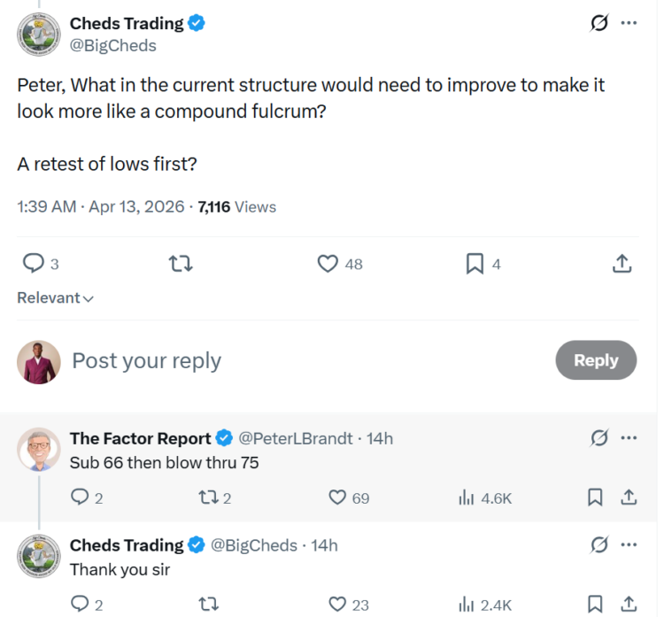Click the gray Reply button

(x=596, y=360)
